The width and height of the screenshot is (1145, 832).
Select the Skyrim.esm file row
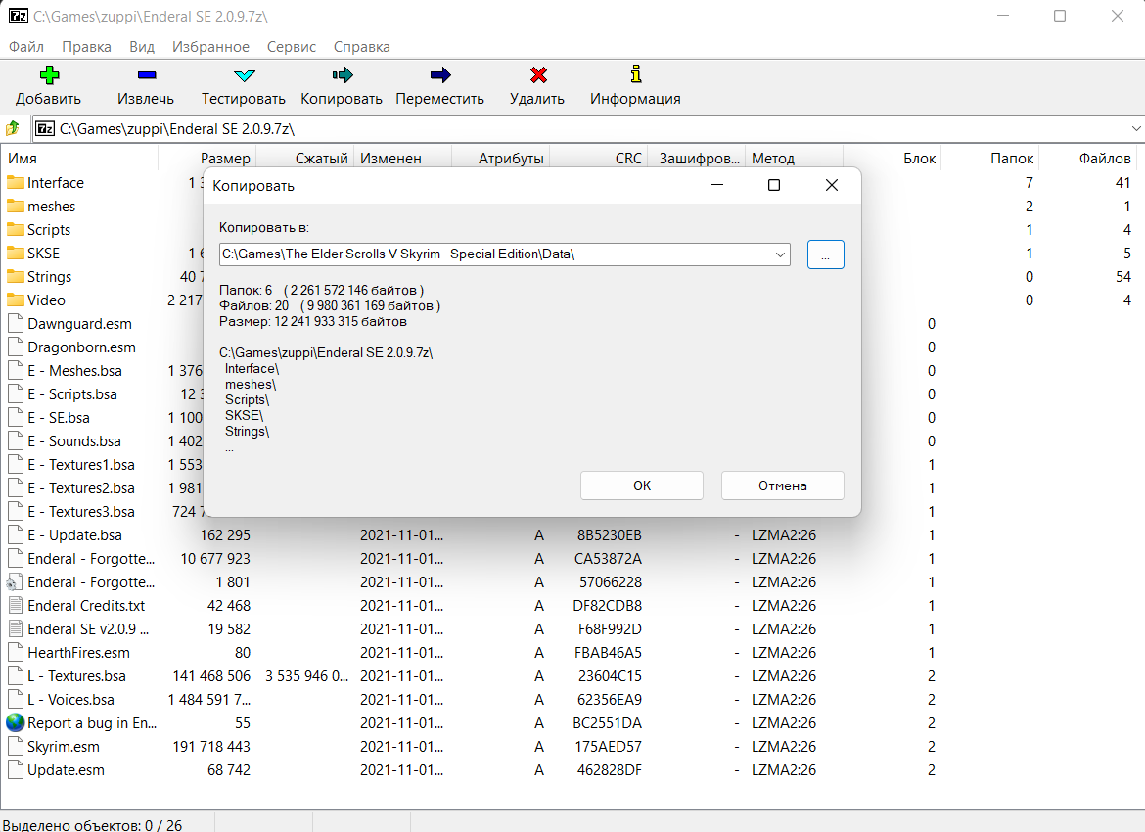pos(64,747)
